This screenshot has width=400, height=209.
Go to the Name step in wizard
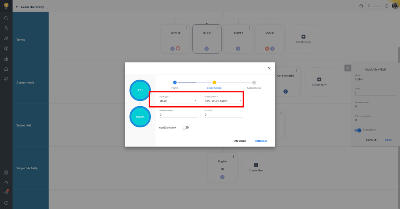point(175,82)
